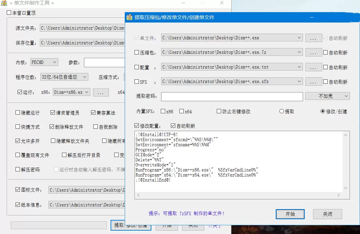Click the OverwriteMode="1" config line
Screen dimensions: 360x234
click(x=155, y=165)
